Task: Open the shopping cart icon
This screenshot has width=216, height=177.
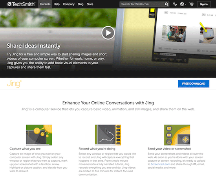Action: click(191, 4)
